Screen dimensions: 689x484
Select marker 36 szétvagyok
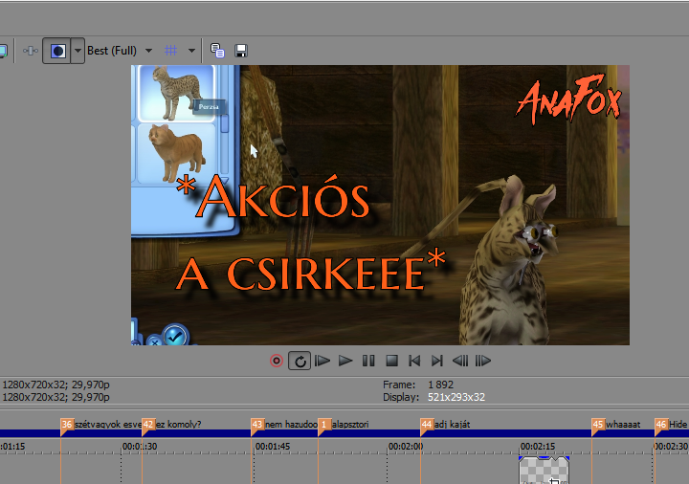point(67,425)
